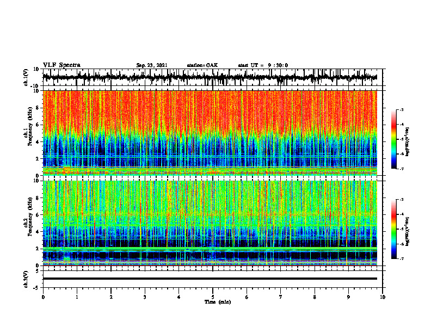Click the ch.1 colorbar "-7" label

(402, 169)
